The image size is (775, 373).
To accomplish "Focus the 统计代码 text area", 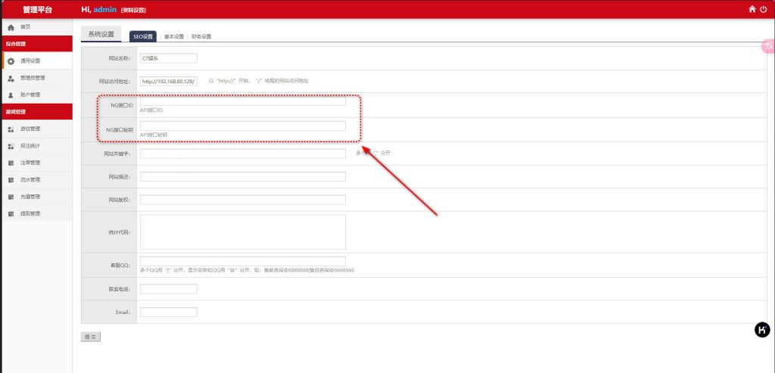I will tap(242, 232).
